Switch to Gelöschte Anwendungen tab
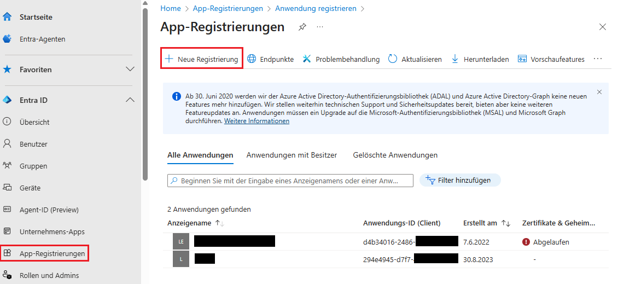Viewport: 618px width, 284px height. (x=395, y=155)
